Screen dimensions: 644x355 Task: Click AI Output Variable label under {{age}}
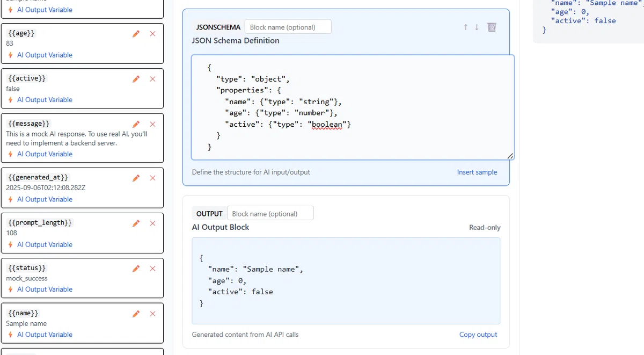(45, 55)
